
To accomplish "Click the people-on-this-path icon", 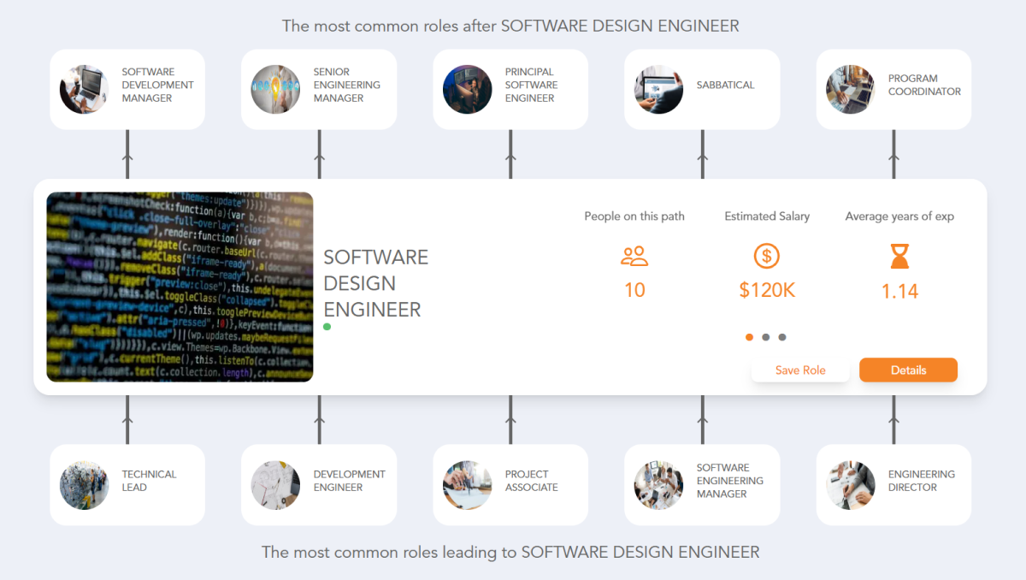I will (634, 256).
